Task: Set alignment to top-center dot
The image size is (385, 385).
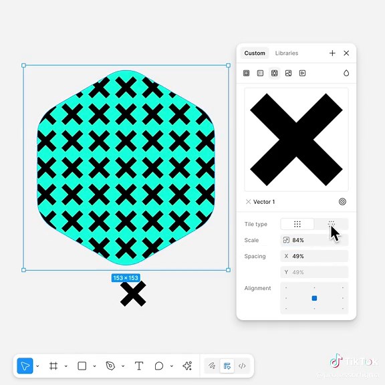Action: pyautogui.click(x=314, y=287)
